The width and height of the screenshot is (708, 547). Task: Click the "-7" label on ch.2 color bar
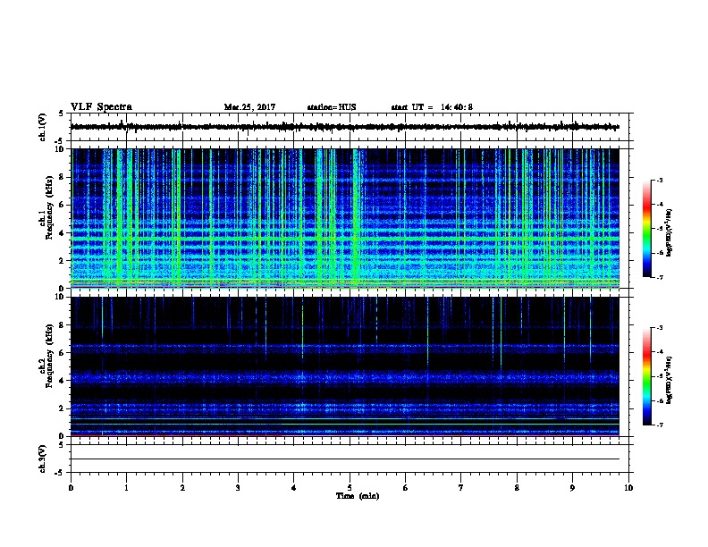click(659, 425)
